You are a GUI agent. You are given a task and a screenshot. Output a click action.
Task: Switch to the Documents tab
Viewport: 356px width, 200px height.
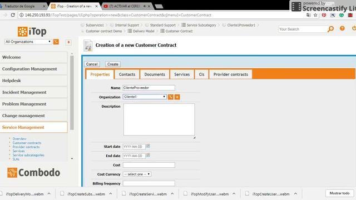pos(155,74)
